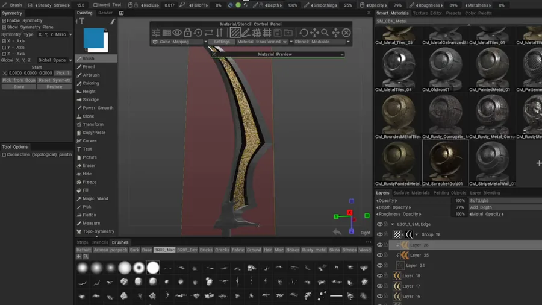Click the lock icon in Material/Stencil Control Panel
Viewport: 542px width, 305px height.
pyautogui.click(x=187, y=33)
